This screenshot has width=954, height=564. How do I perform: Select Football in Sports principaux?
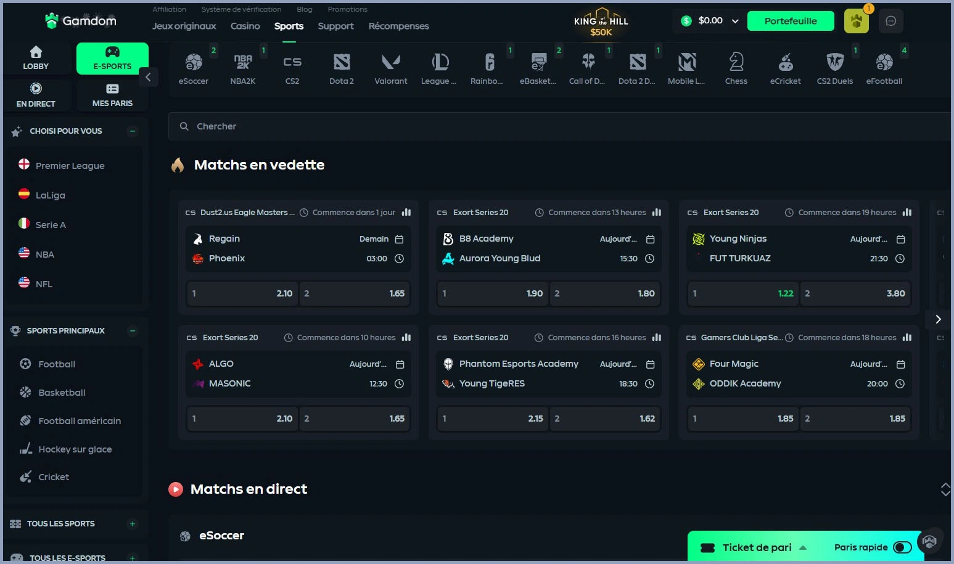coord(57,364)
